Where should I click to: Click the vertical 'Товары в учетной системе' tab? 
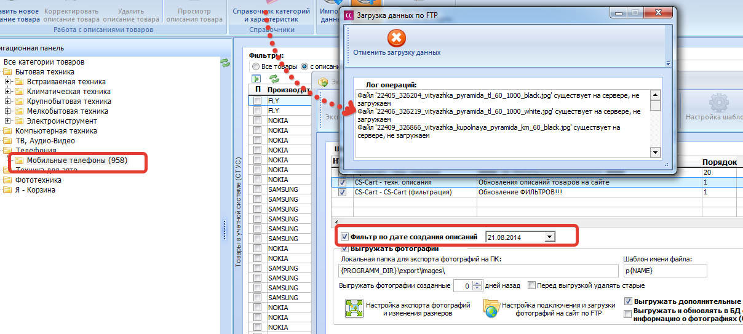(239, 212)
